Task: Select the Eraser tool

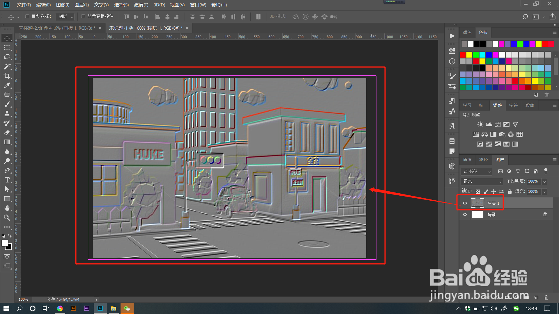Action: click(7, 133)
